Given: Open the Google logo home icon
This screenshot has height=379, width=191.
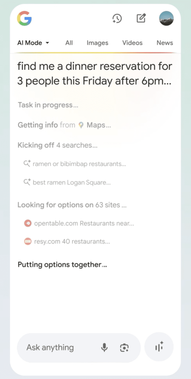Looking at the screenshot, I should [x=24, y=18].
